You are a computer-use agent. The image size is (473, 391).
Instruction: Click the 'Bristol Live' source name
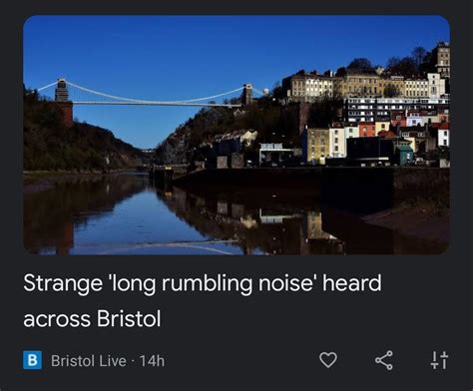(89, 361)
